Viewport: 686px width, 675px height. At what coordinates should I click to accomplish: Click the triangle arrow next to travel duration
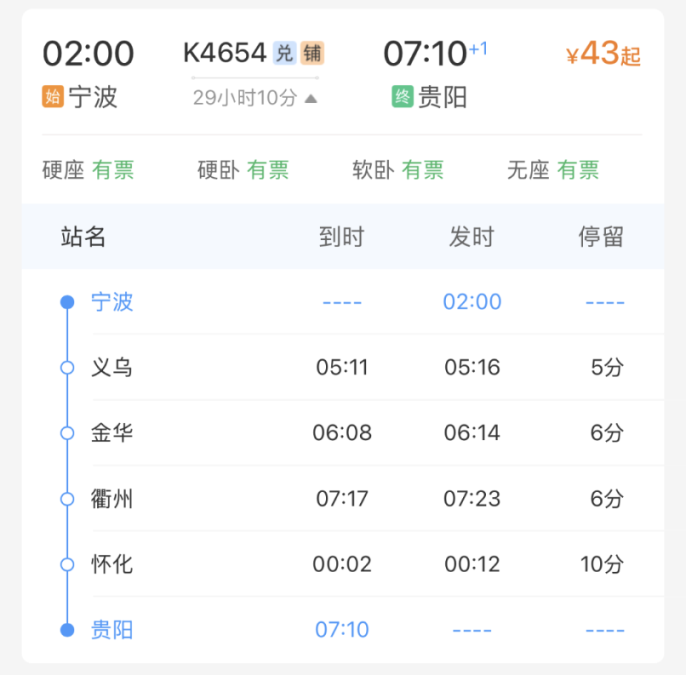(311, 98)
